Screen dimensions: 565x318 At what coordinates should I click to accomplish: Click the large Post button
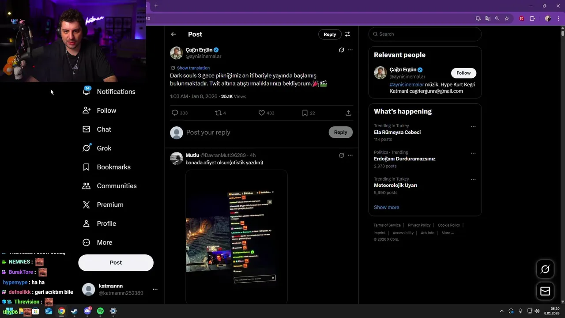point(116,262)
